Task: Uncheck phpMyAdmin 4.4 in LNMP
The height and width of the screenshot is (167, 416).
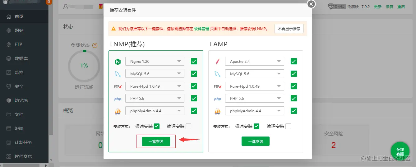Action: [194, 111]
